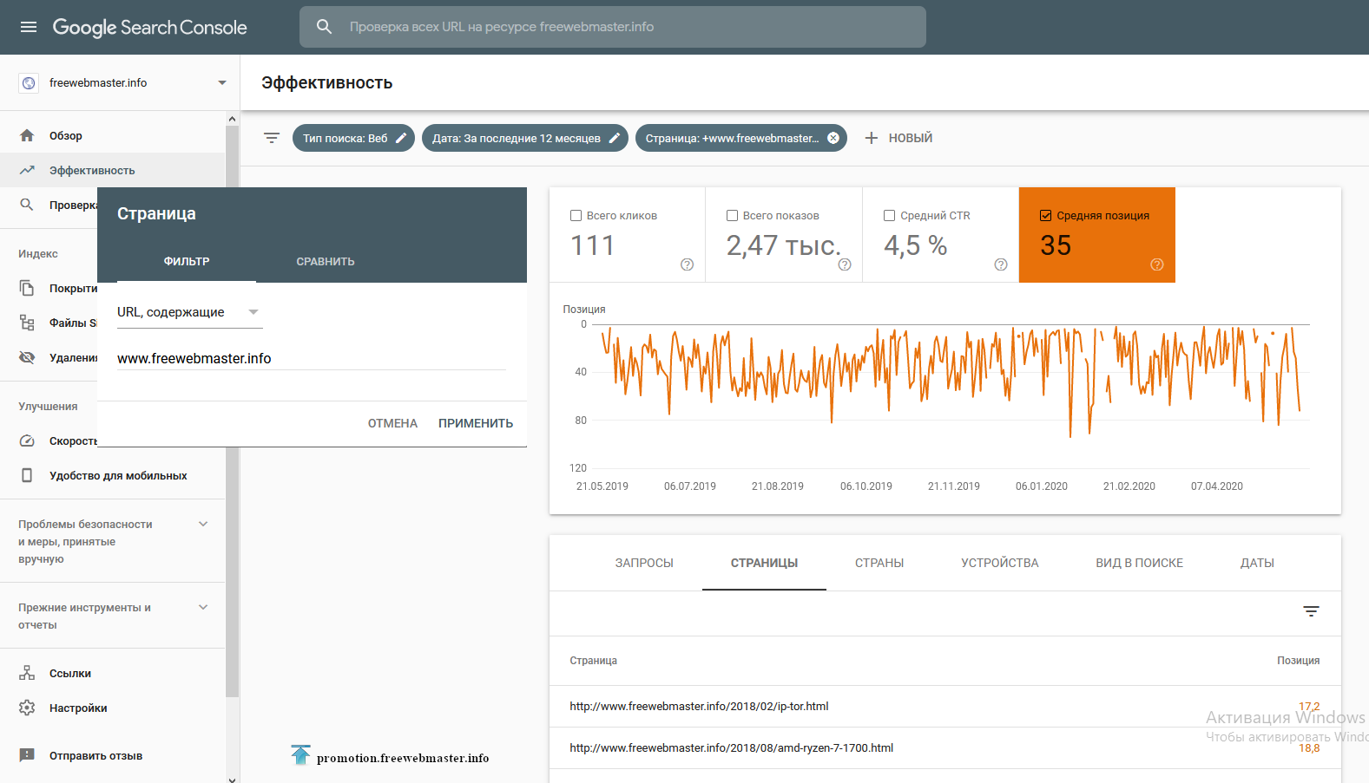Click the filter bar lines icon
Viewport: 1369px width, 783px height.
click(x=272, y=138)
